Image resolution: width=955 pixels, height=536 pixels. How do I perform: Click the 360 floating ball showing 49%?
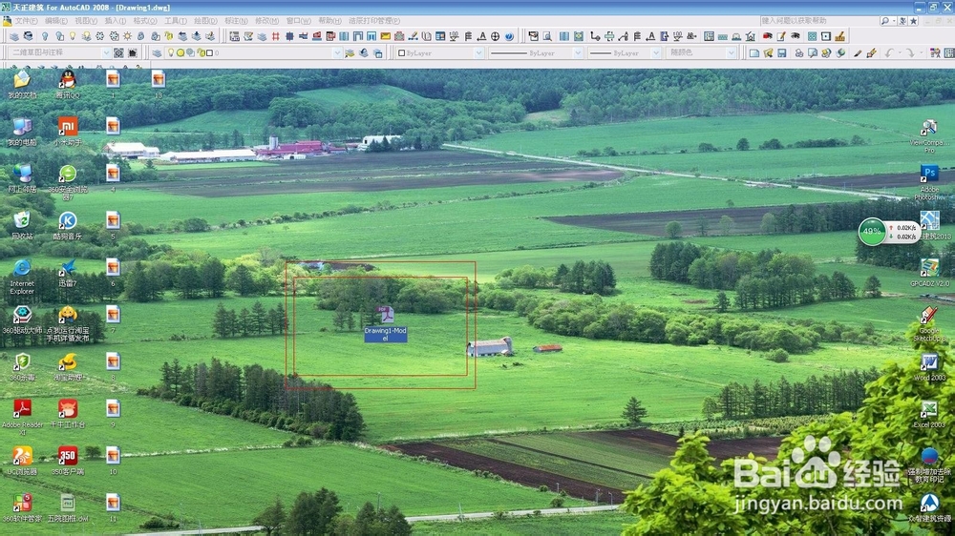(x=872, y=231)
